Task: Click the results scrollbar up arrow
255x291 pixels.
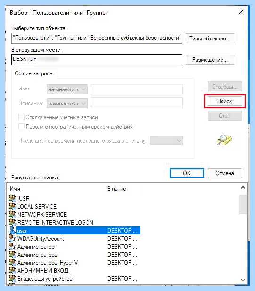Action: [243, 187]
